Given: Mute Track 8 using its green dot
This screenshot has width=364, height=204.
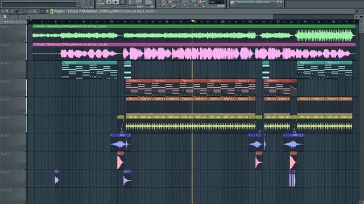Looking at the screenshot, I should tap(24, 167).
